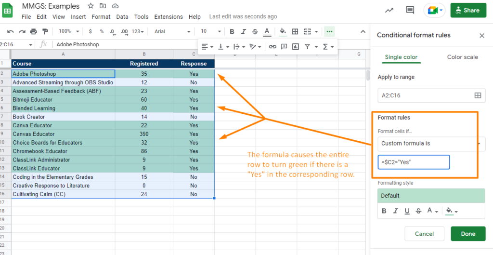Screen dimensions: 493x255
Task: Click the undo icon in toolbar
Action: [11, 31]
